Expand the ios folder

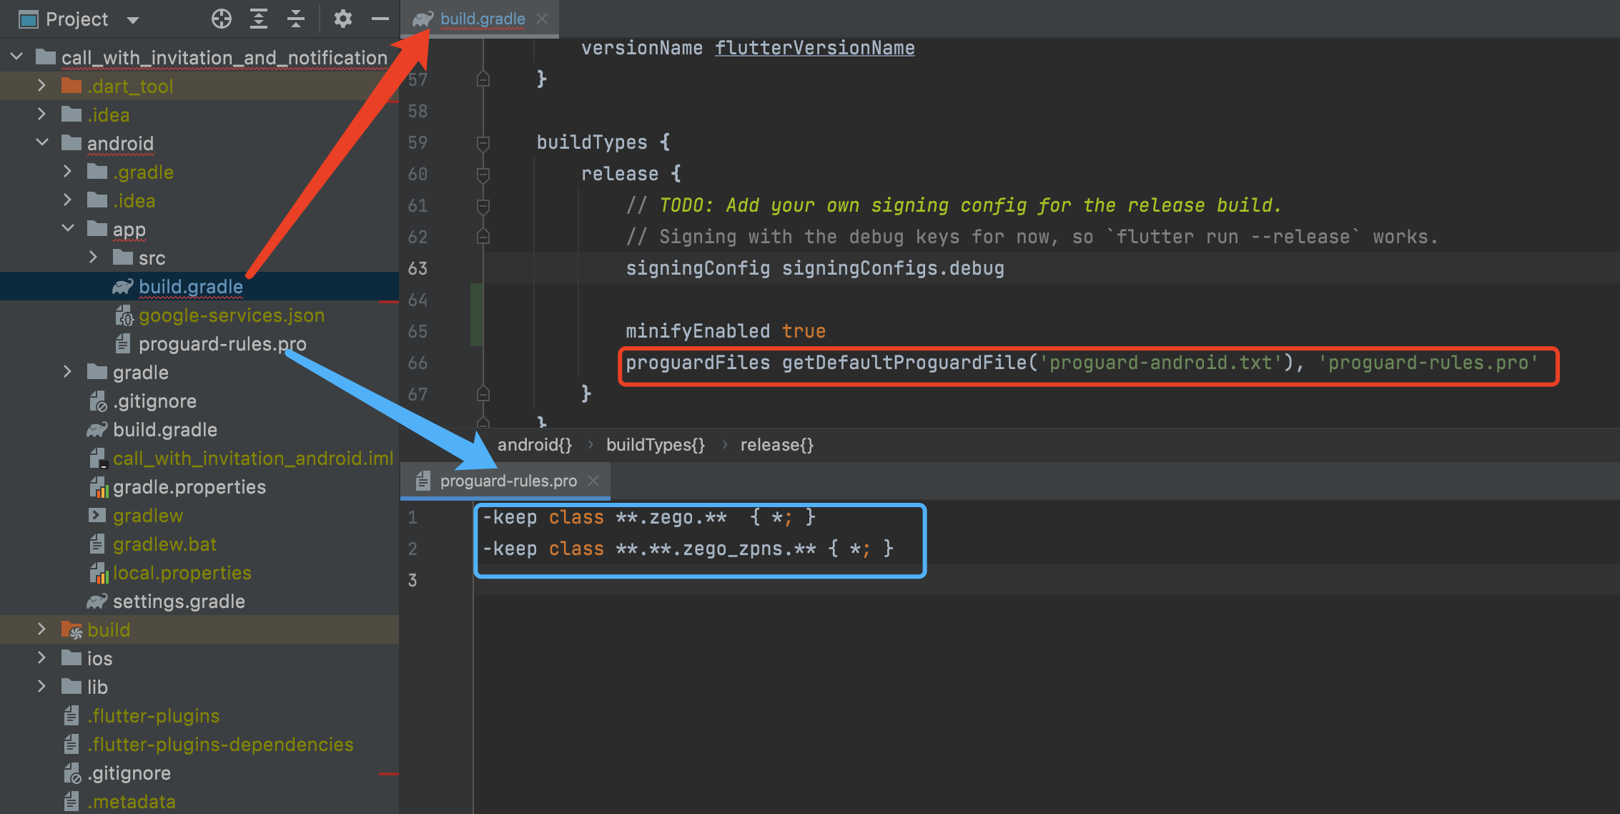[41, 658]
